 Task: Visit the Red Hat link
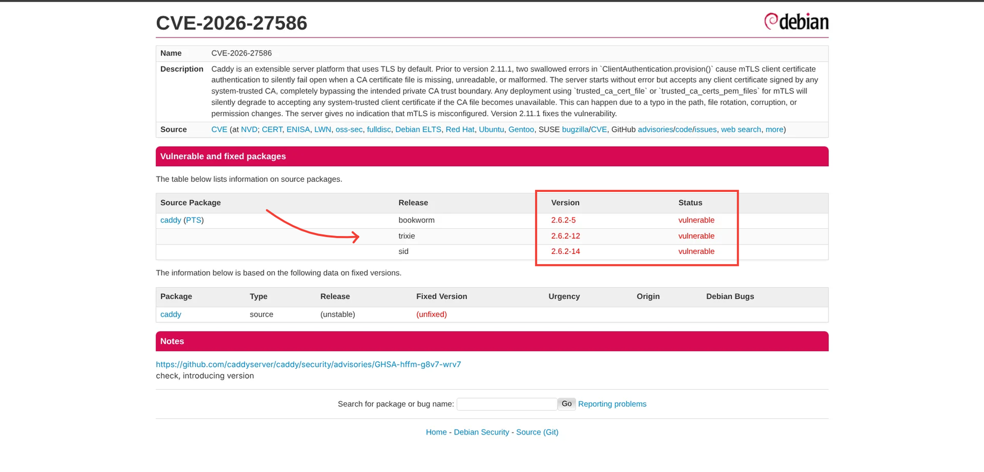pos(460,129)
